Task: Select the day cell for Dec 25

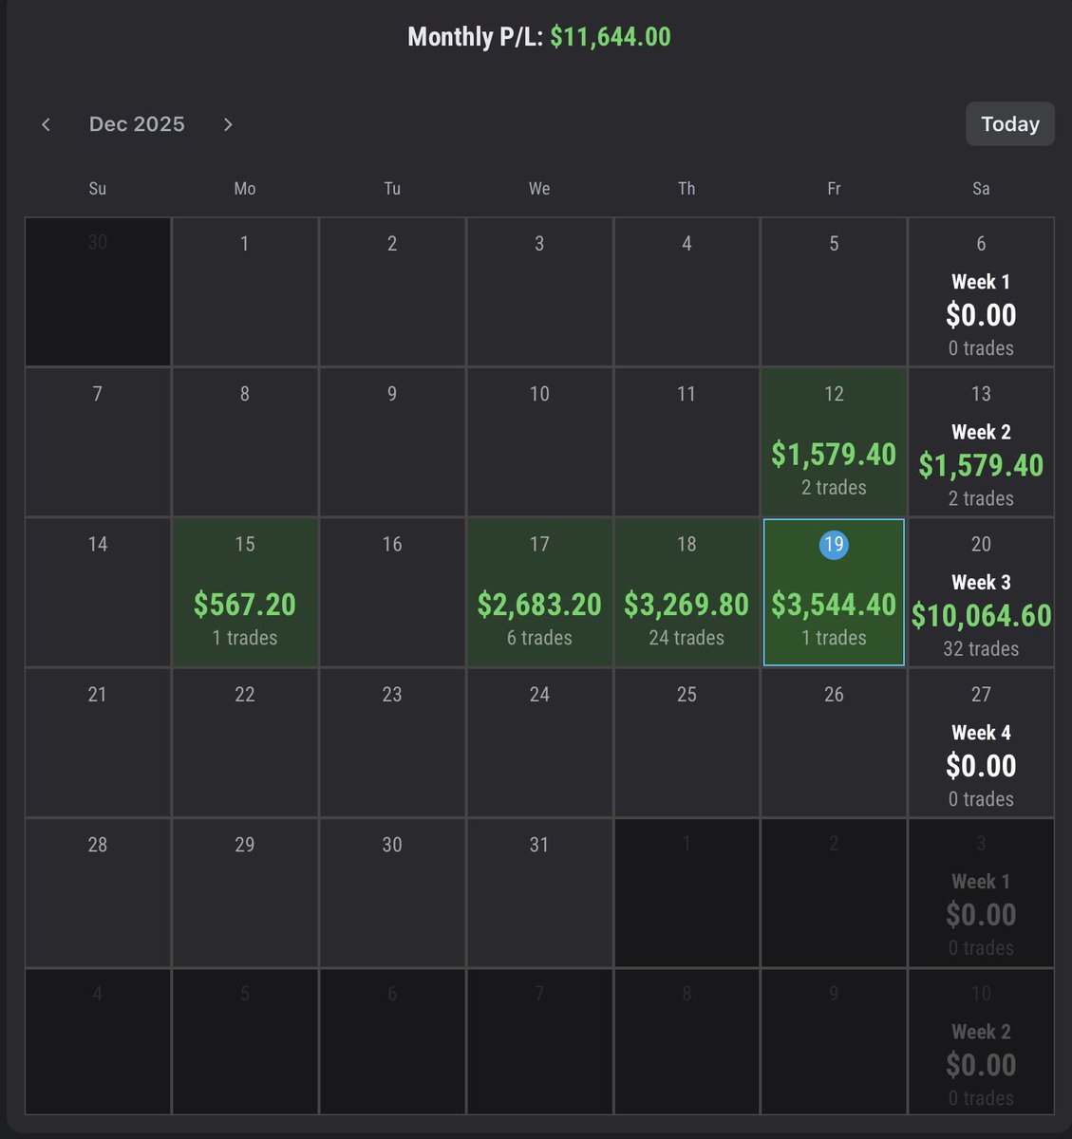Action: pos(686,742)
